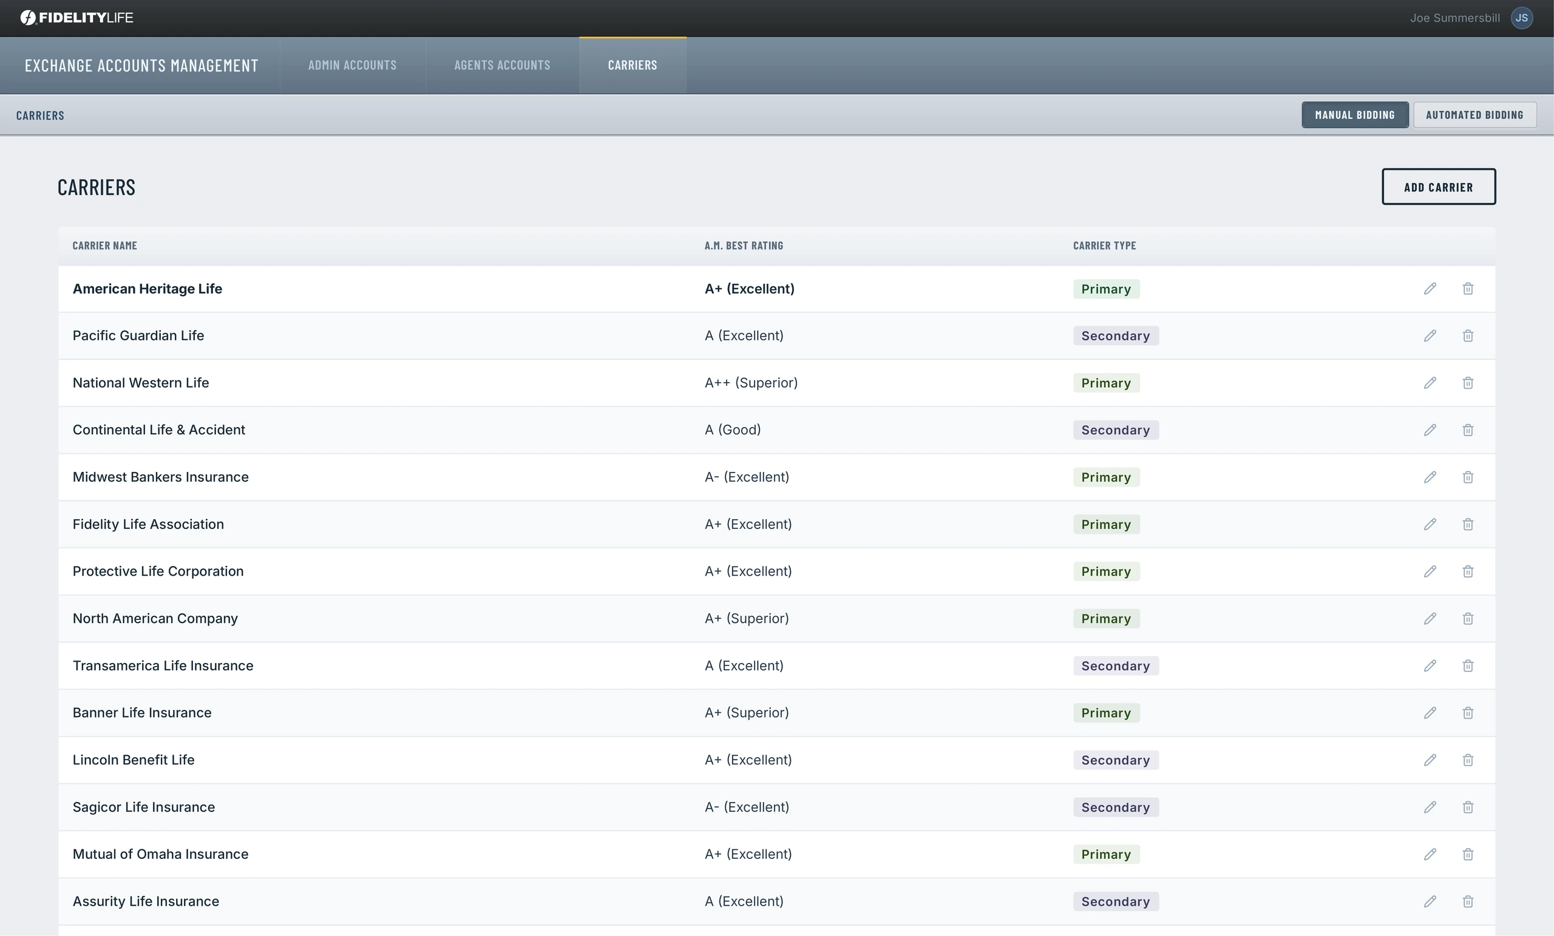Delete Continental Life & Accident carrier

tap(1468, 430)
